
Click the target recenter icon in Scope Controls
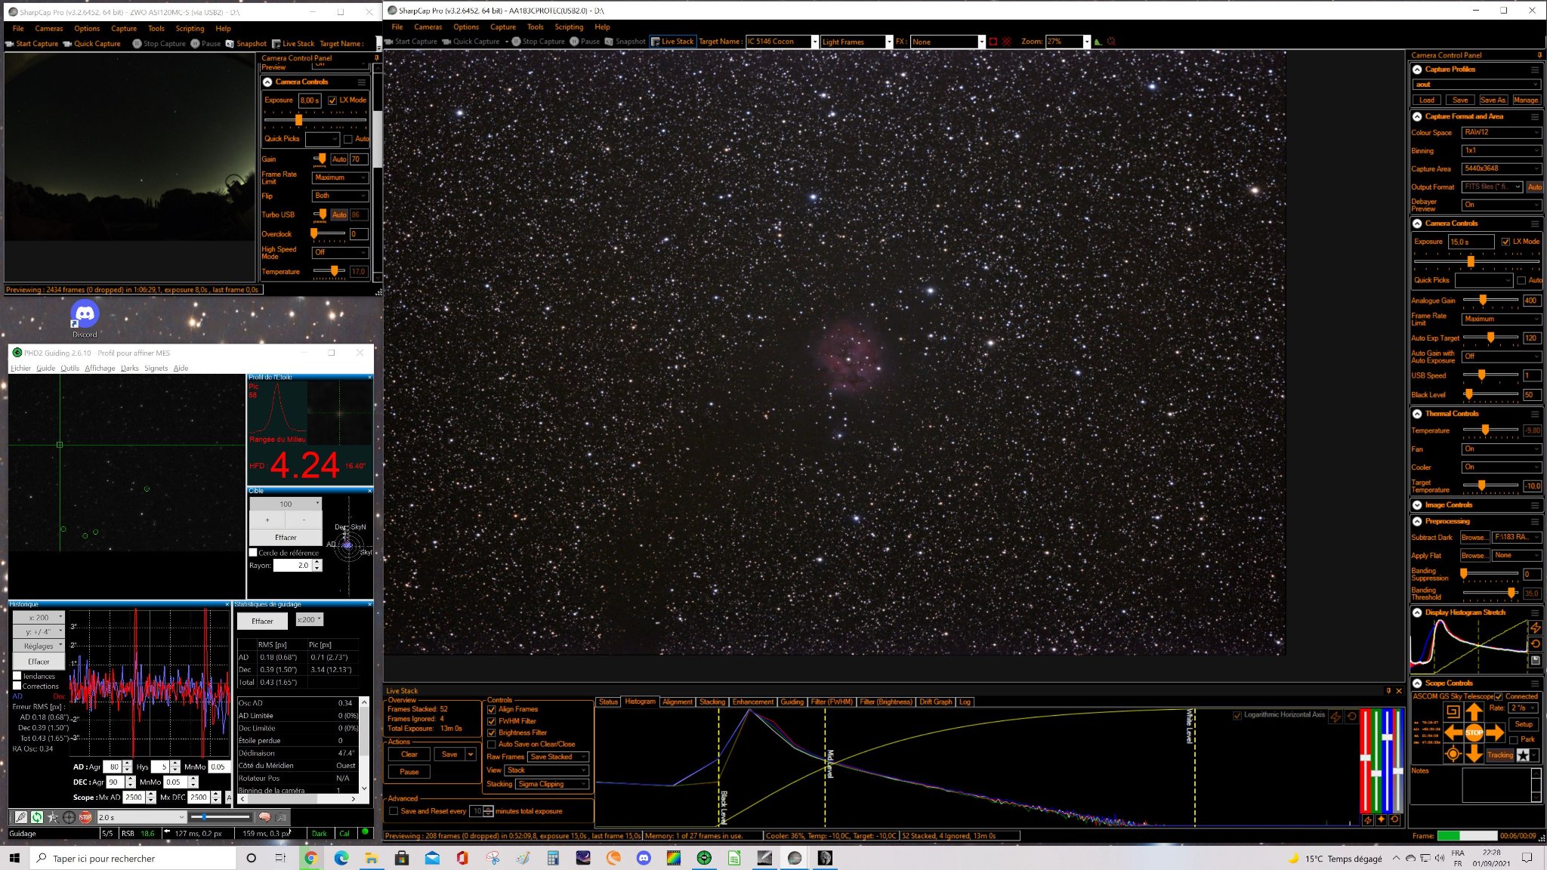[1453, 754]
